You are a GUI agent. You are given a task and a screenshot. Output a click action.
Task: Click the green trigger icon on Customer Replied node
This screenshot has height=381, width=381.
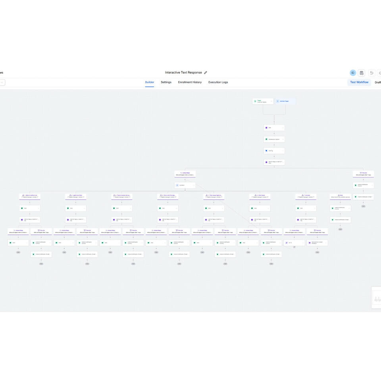[x=254, y=101]
